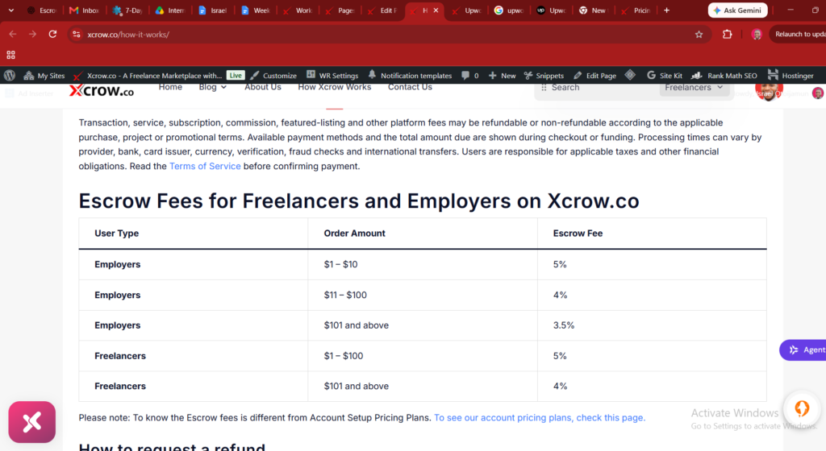Open Hostinger in admin bar
Image resolution: width=826 pixels, height=451 pixels.
791,75
